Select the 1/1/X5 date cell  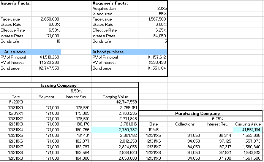[153, 130]
